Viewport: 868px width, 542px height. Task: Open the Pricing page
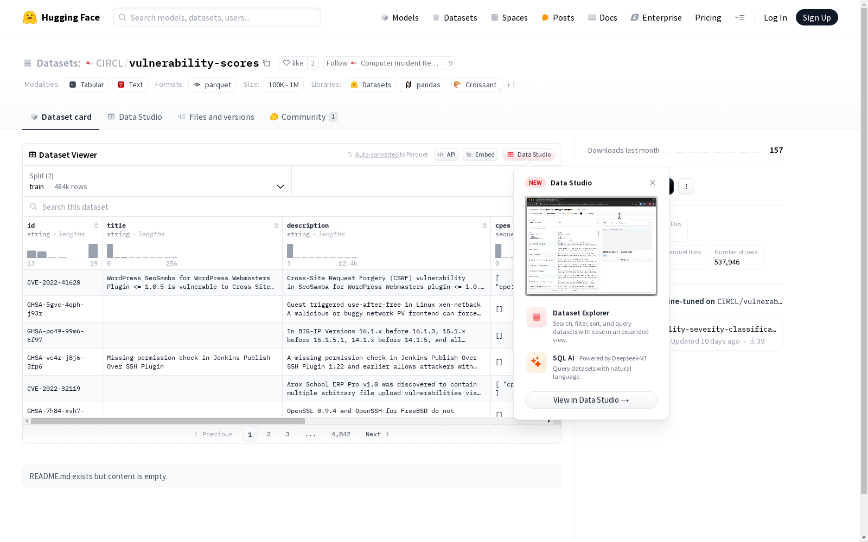tap(708, 17)
